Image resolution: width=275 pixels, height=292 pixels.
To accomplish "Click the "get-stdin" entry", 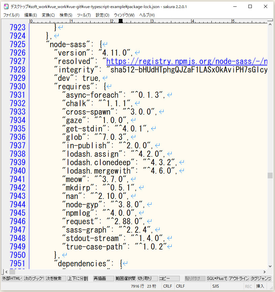I will pyautogui.click(x=105, y=129).
